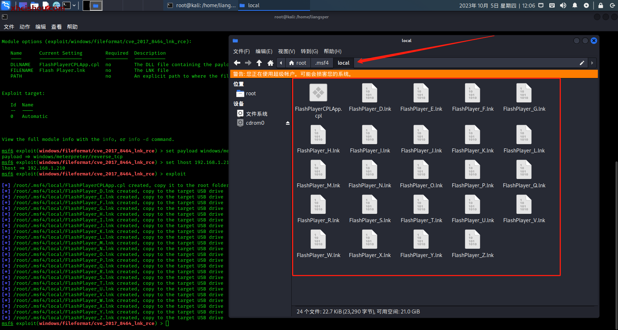Open the file manager's 转到(G) menu

[309, 51]
